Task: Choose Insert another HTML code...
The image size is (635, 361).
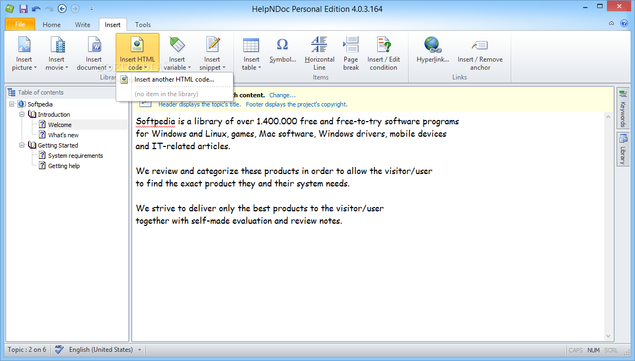Action: pyautogui.click(x=174, y=79)
